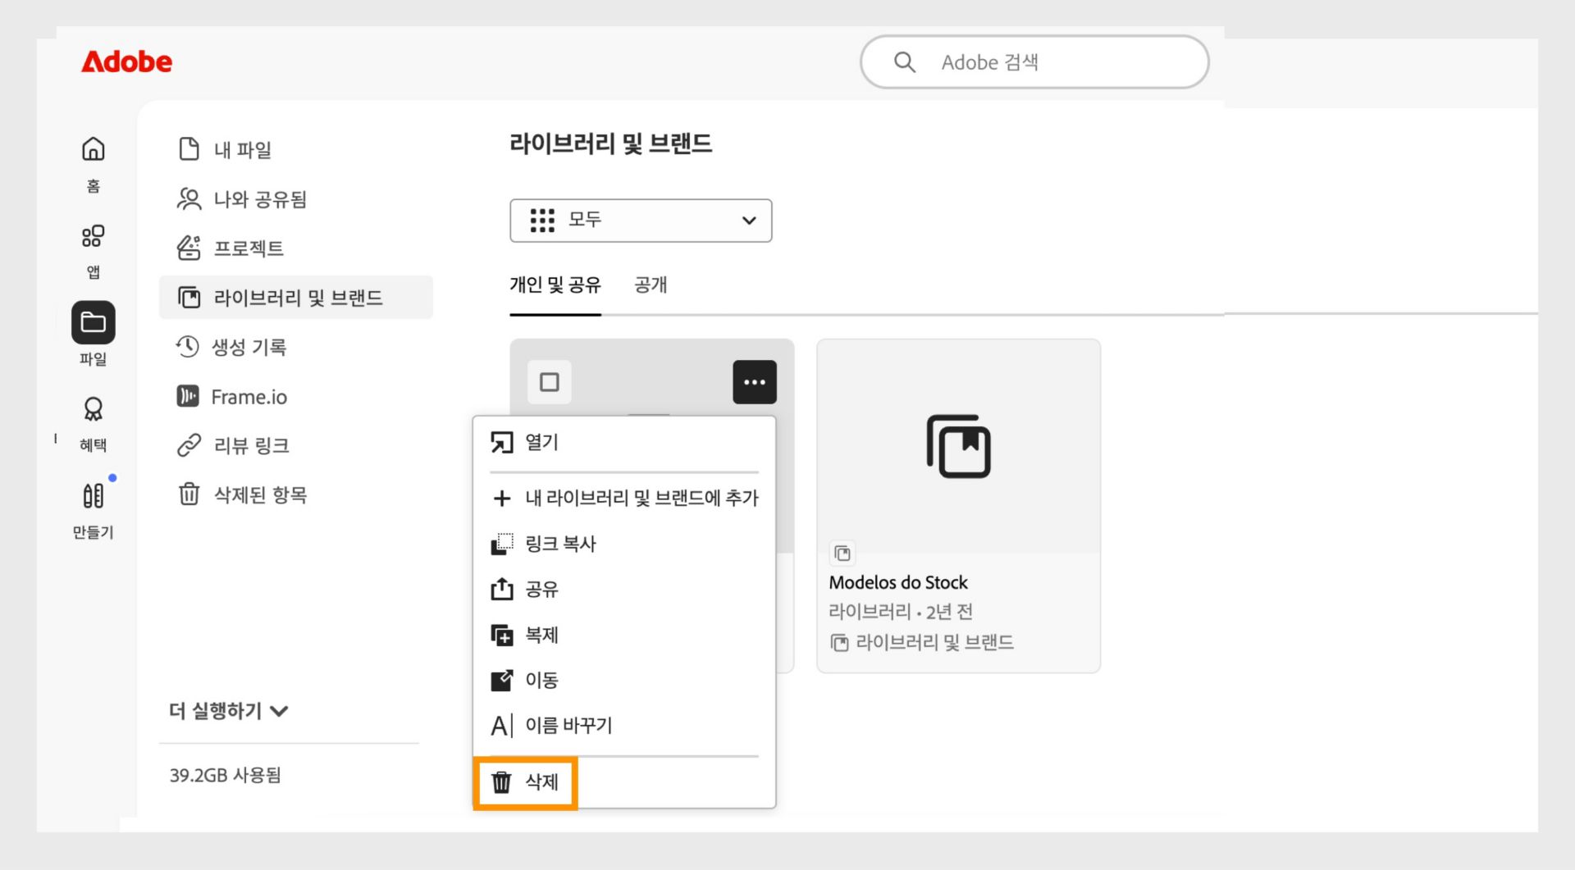Choose 링크 복사 menu entry

click(x=624, y=544)
